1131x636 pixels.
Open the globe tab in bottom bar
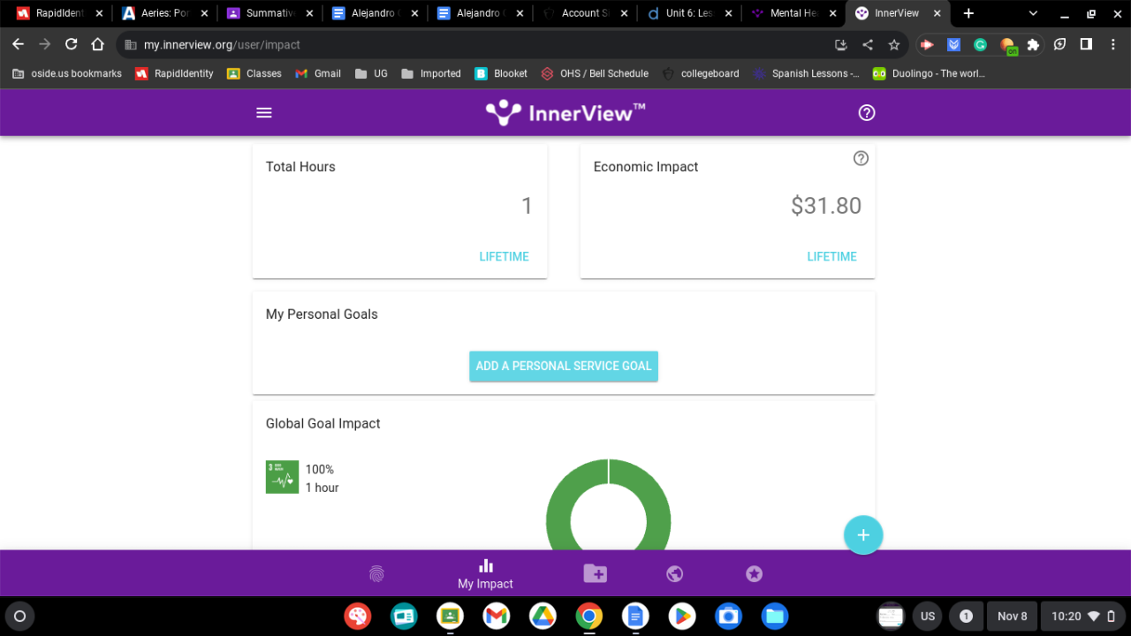click(x=675, y=574)
